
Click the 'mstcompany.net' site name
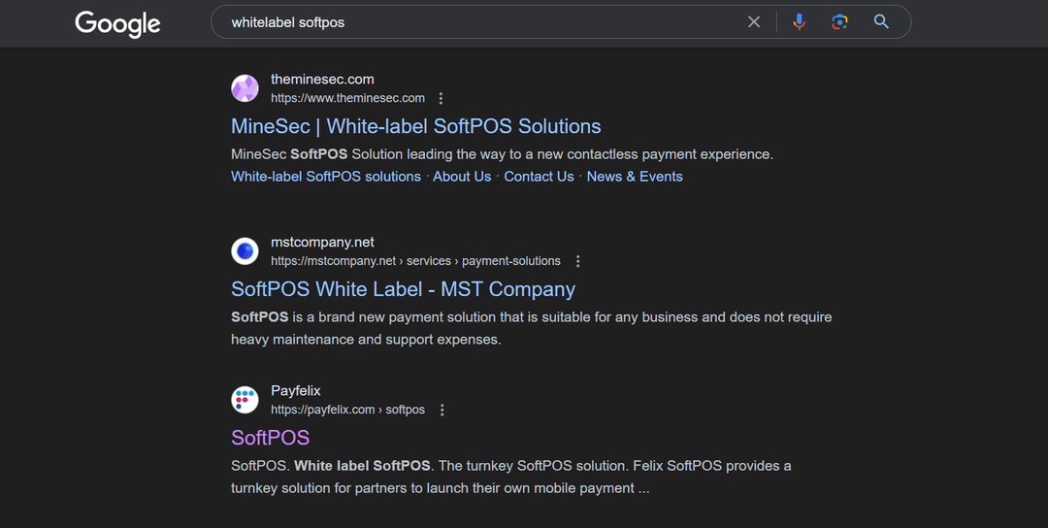point(322,243)
